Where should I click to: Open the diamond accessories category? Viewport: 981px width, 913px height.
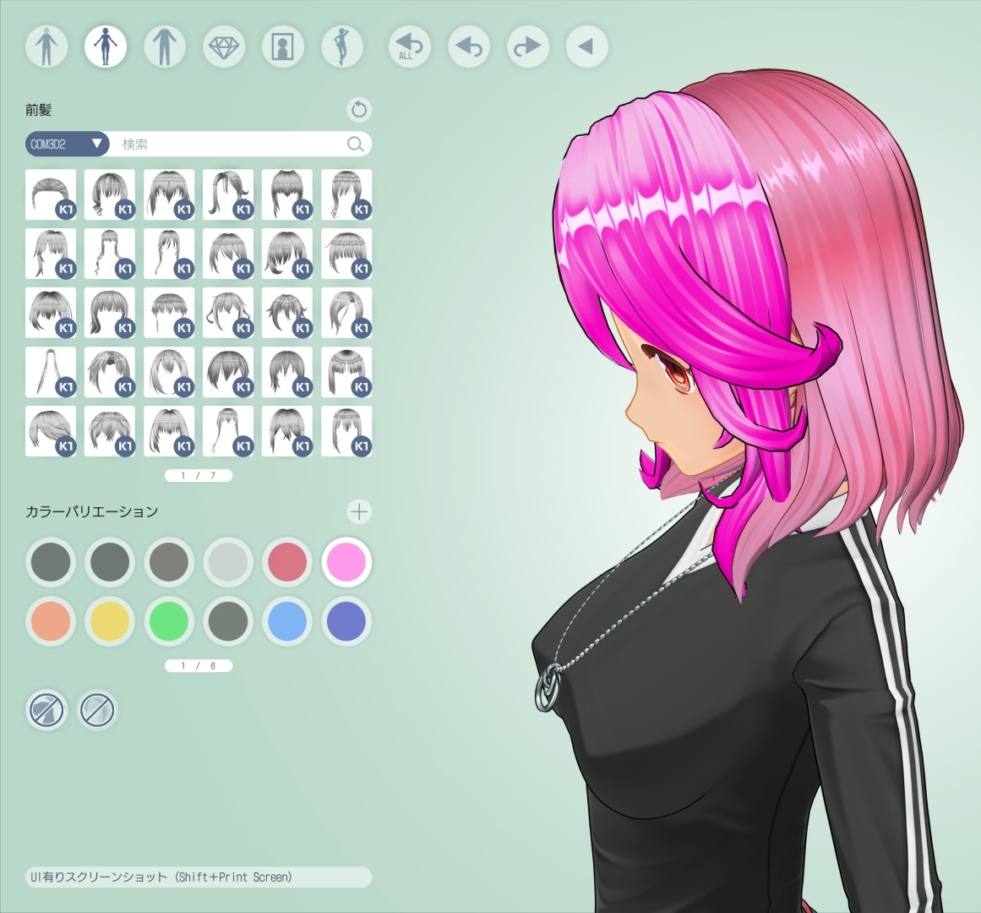click(x=223, y=46)
